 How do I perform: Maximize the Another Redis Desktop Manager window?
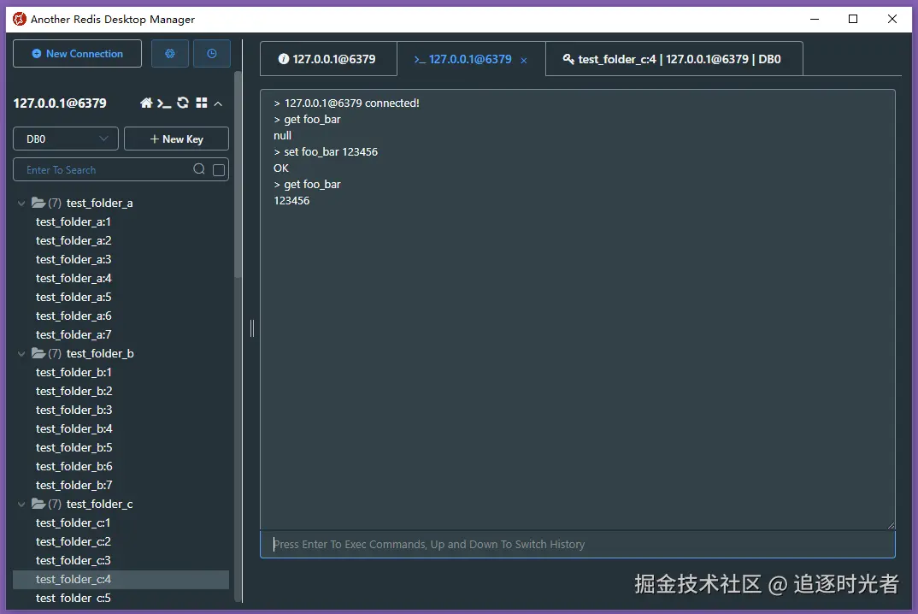(853, 19)
